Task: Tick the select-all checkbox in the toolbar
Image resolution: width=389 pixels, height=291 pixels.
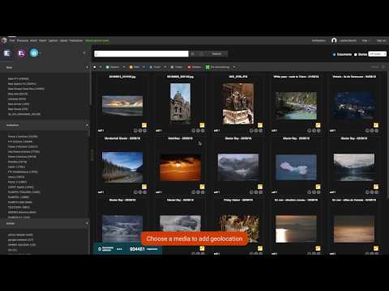Action: tap(95, 67)
